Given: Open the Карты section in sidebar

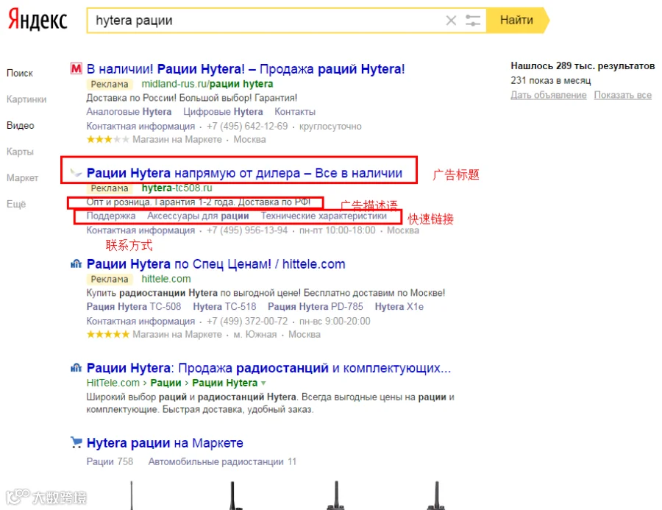Looking at the screenshot, I should pos(20,152).
